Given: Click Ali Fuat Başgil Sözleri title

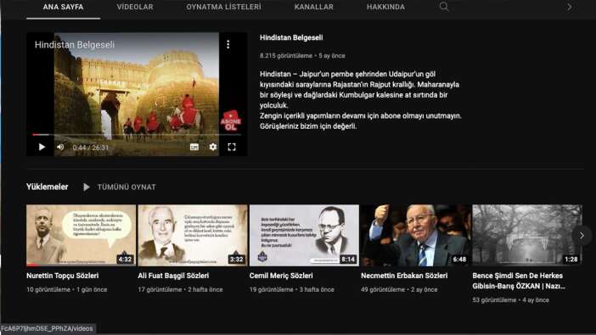Looking at the screenshot, I should click(x=173, y=276).
